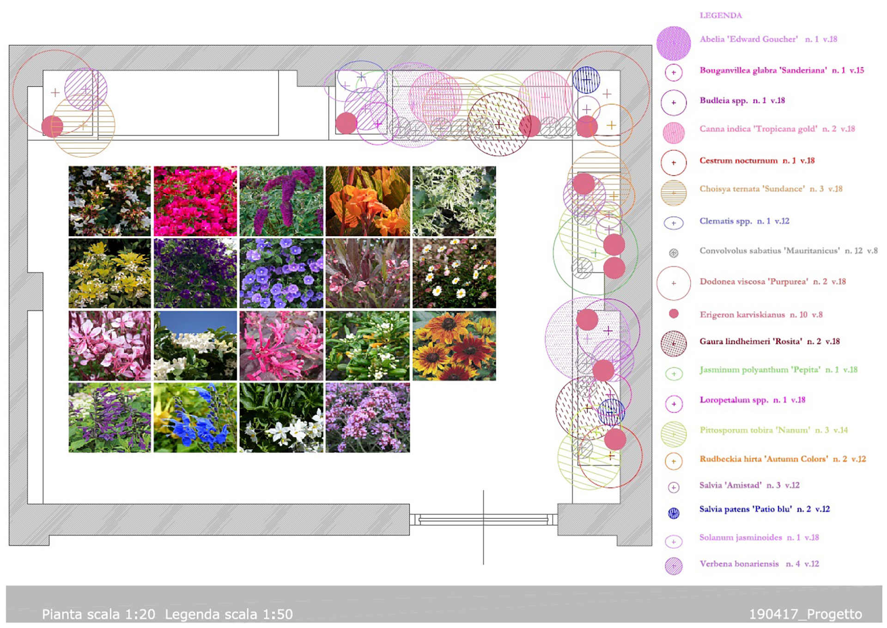Viewport: 887px width, 628px height.
Task: Select the "Erigeron karviskianus" label text
Action: coord(742,315)
